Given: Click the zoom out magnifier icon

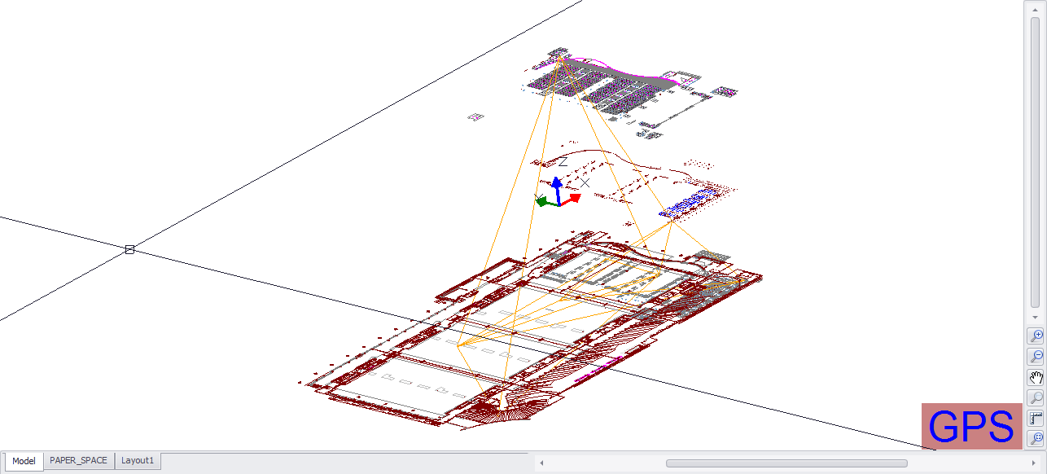Looking at the screenshot, I should point(1036,357).
